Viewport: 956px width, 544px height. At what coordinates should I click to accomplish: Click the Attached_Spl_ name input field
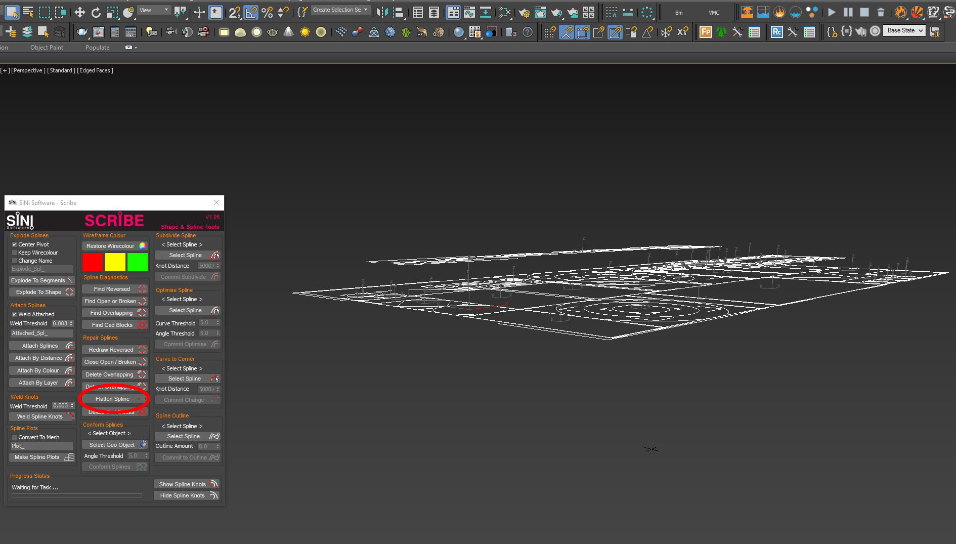tap(42, 333)
